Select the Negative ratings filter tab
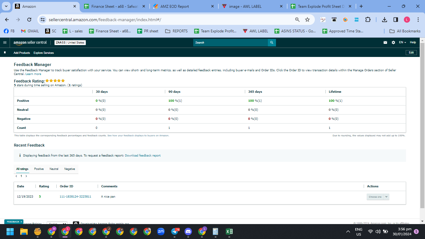The image size is (425, 239). [70, 169]
